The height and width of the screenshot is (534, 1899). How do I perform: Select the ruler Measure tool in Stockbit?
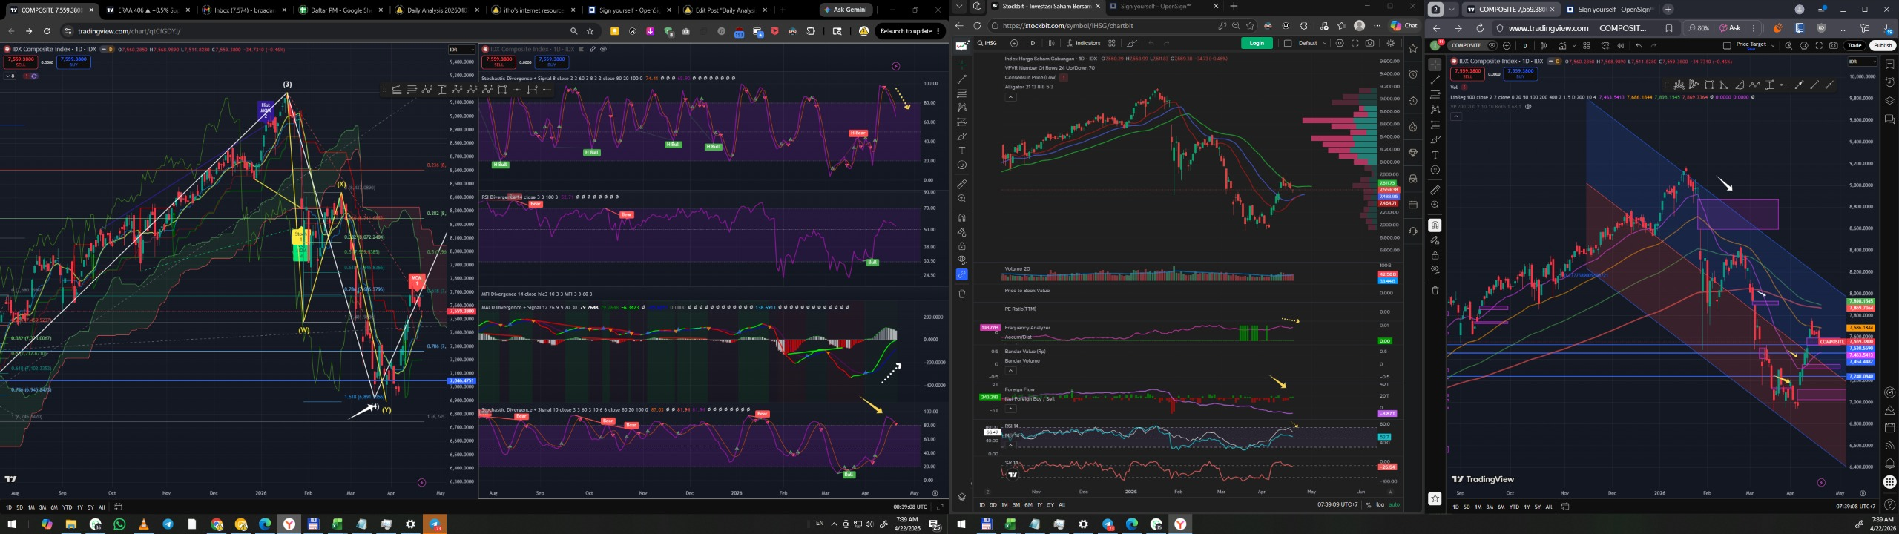[962, 184]
